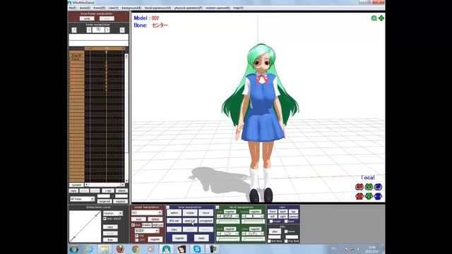This screenshot has height=254, width=452.
Task: Adjust the mouth facial slider
Action: coord(253,222)
